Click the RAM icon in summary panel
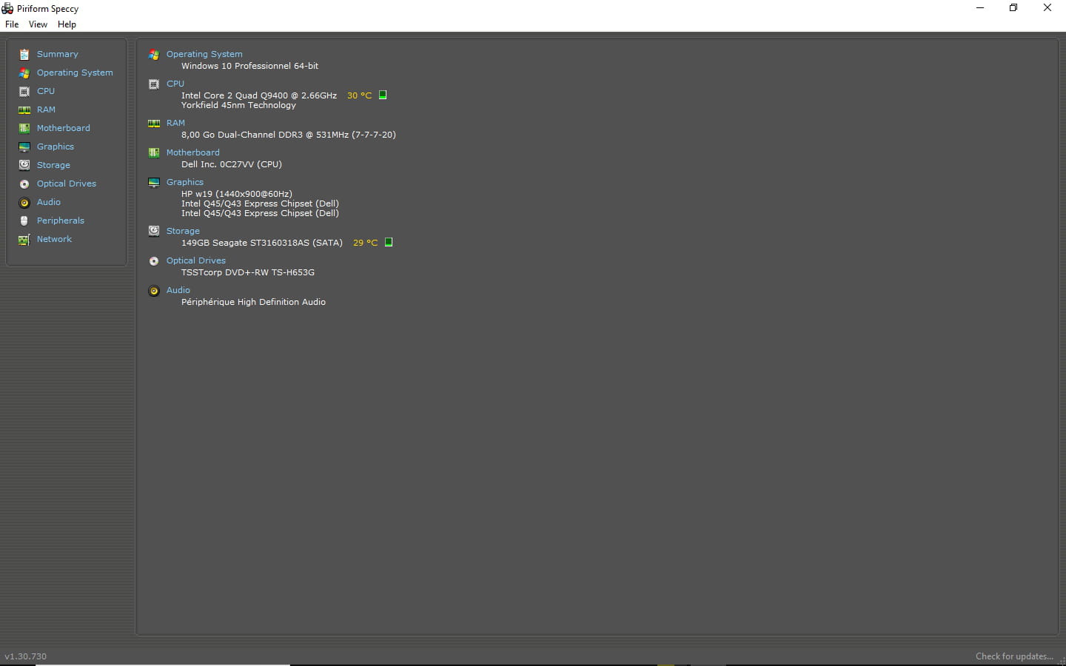This screenshot has width=1066, height=666. [154, 123]
